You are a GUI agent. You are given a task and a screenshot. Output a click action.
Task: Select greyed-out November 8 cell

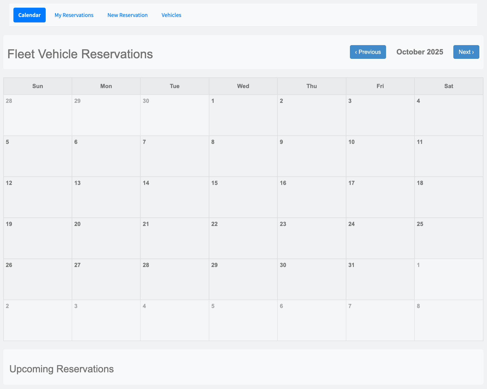(449, 320)
